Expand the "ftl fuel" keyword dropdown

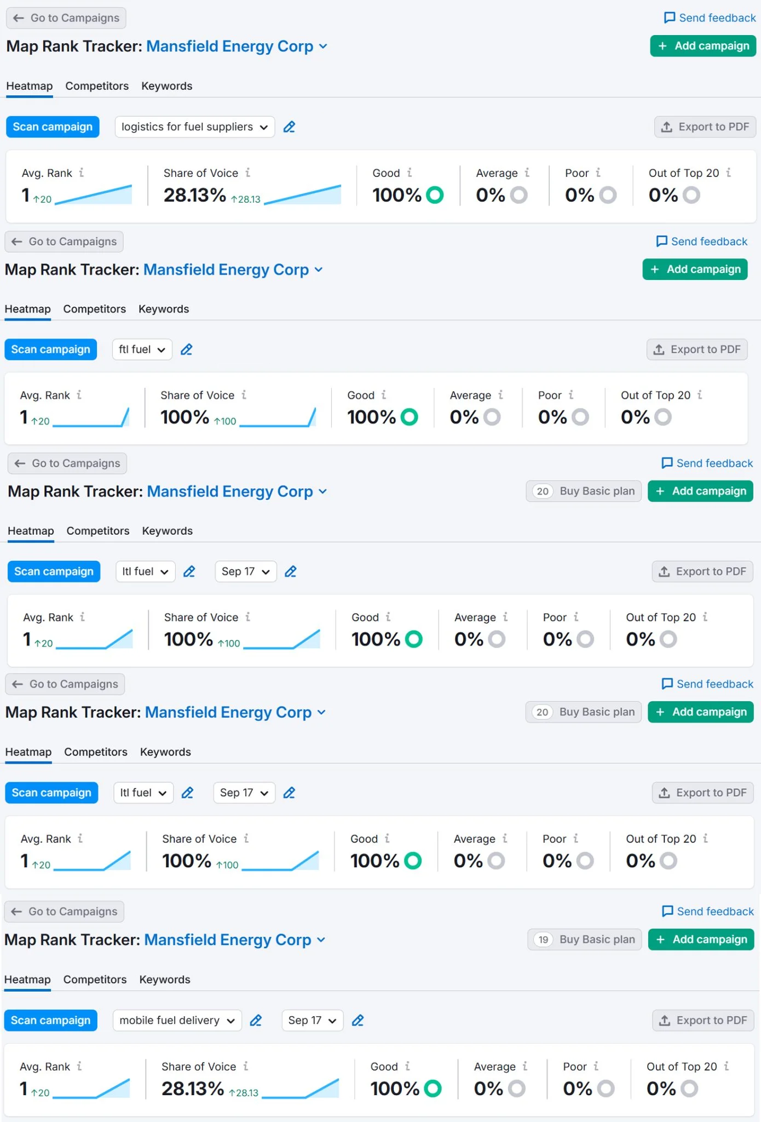[x=142, y=350]
